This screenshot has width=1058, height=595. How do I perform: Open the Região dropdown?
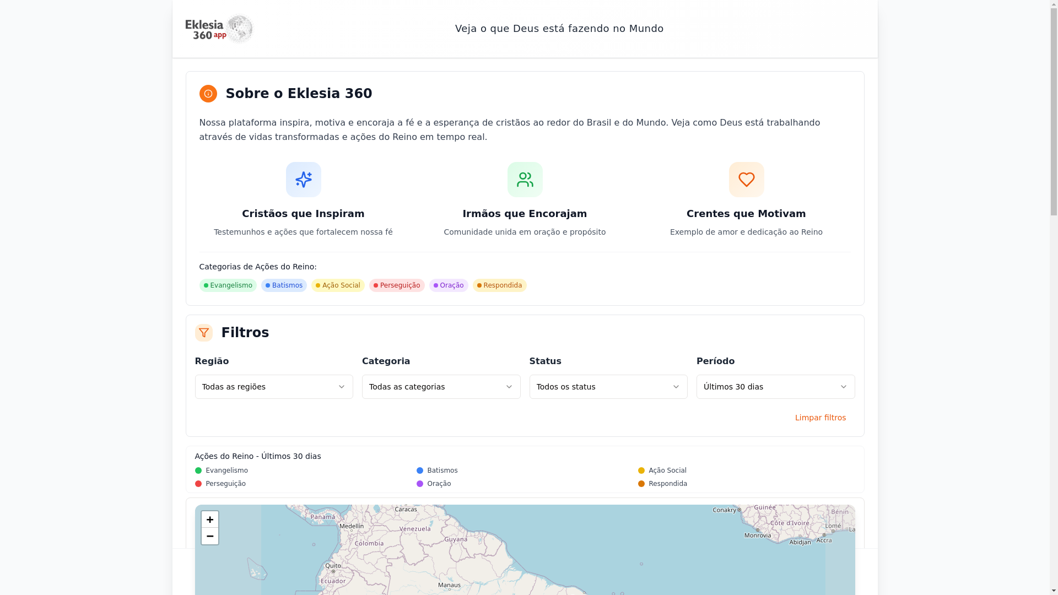[274, 387]
